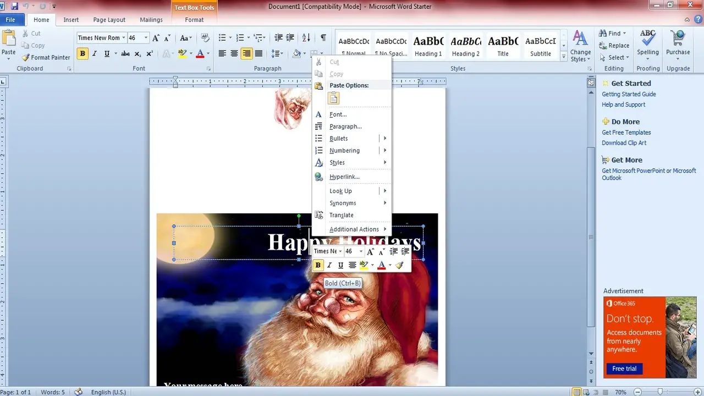704x396 pixels.
Task: Click the Replace button in Editing group
Action: 614,46
